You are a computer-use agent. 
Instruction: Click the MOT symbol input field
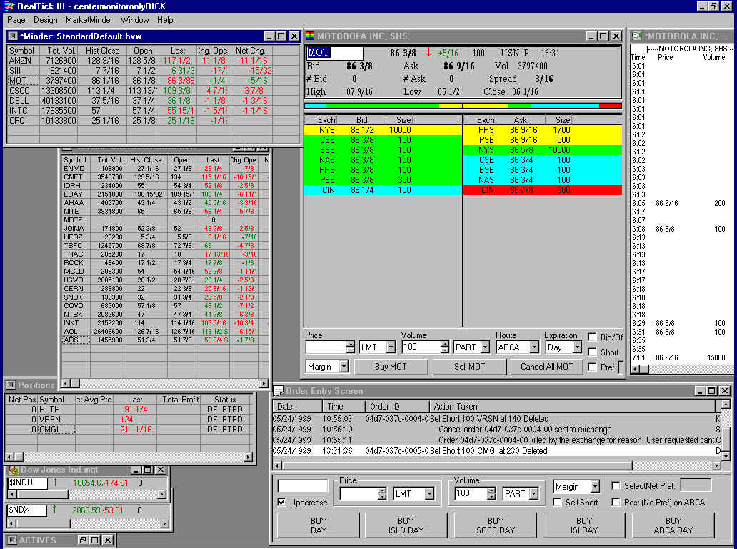coord(335,53)
